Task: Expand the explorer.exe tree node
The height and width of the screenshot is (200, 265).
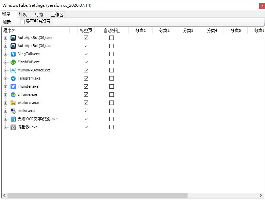Action: coord(5,103)
